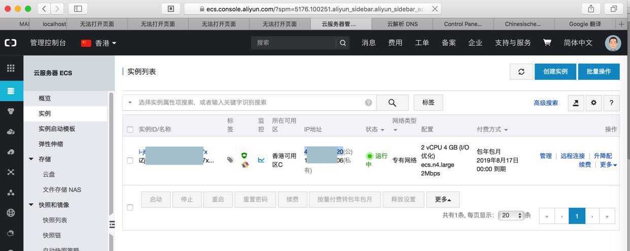
Task: Open the shopping cart icon
Action: 547,42
